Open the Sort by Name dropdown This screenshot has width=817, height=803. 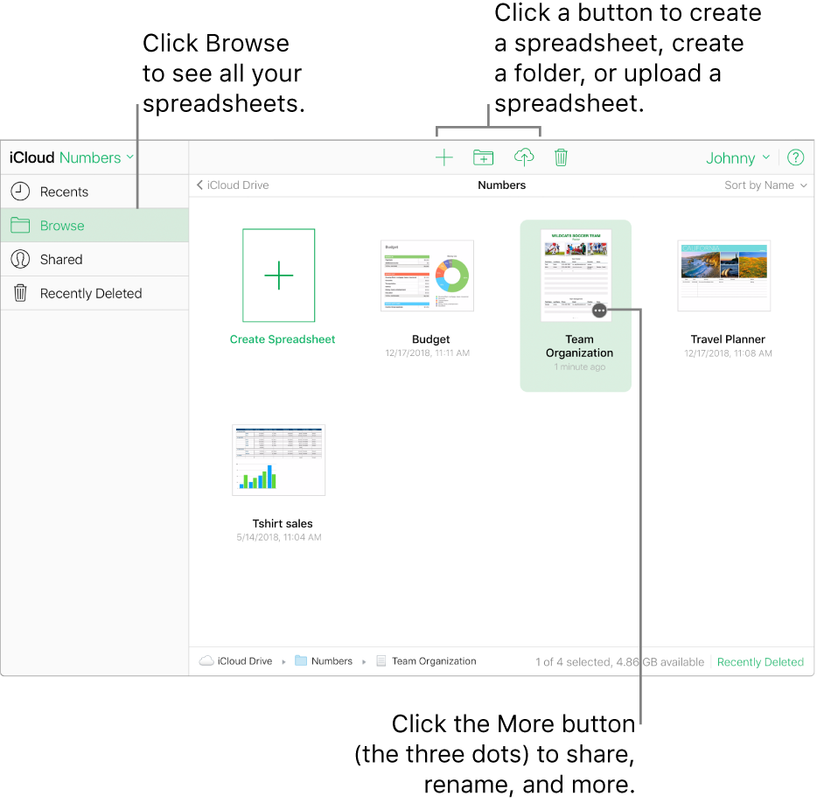point(765,185)
